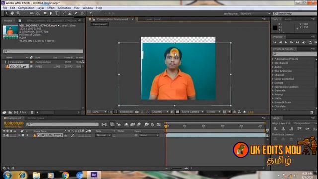The image size is (318, 179).
Task: Click the transparent breadcrumb in viewer
Action: (x=99, y=24)
